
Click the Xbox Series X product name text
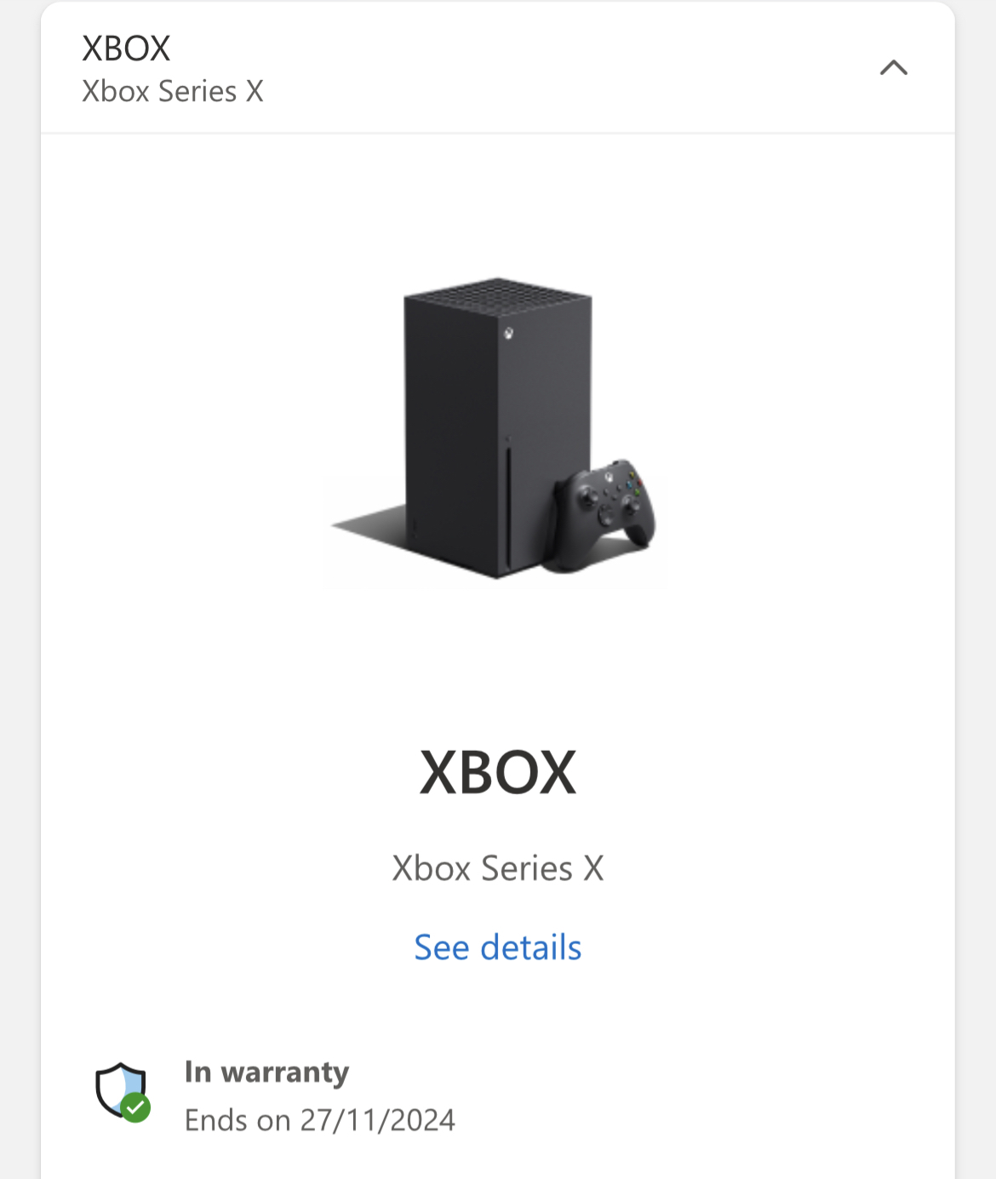[498, 869]
